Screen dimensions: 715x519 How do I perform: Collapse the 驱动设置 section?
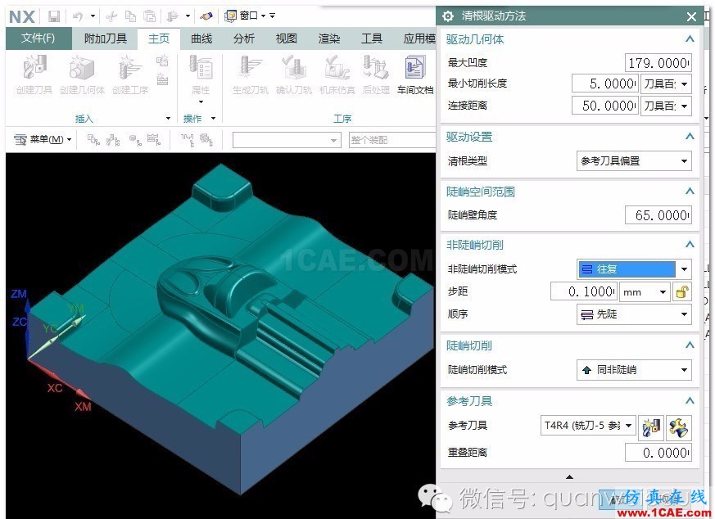point(690,136)
